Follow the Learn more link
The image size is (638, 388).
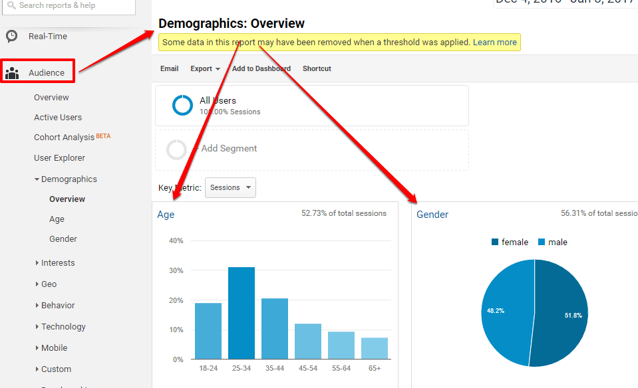(495, 43)
